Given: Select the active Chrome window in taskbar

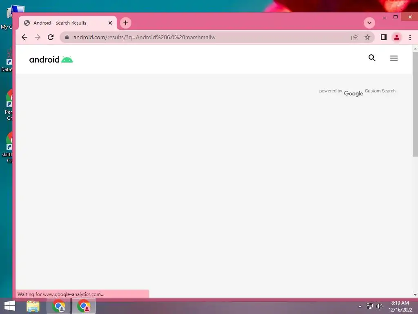Looking at the screenshot, I should click(84, 306).
